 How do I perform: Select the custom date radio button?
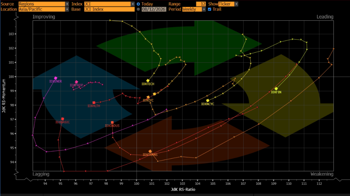coord(138,9)
